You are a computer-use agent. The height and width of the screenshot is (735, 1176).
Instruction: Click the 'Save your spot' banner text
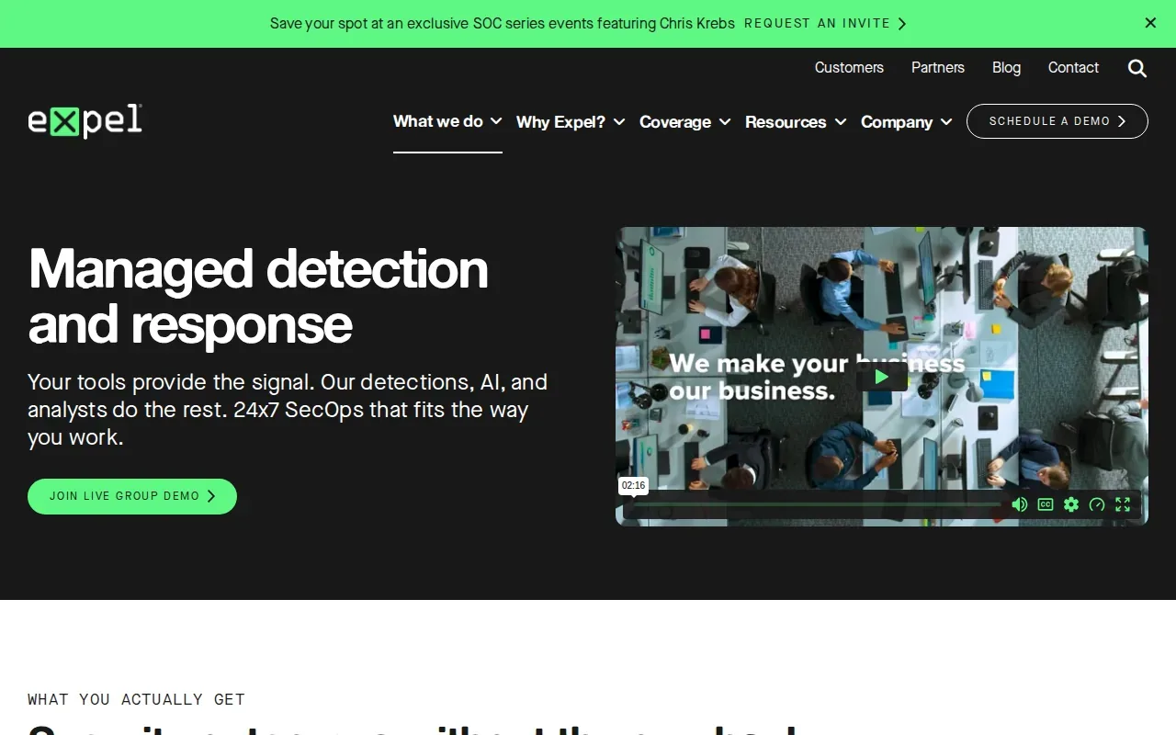point(503,24)
